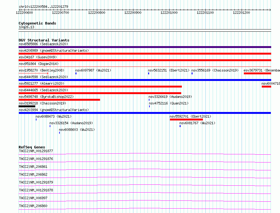The height and width of the screenshot is (213, 280).
Task: Select nsv6444665 (Sedlazeck2020) label
Action: (x=43, y=90)
